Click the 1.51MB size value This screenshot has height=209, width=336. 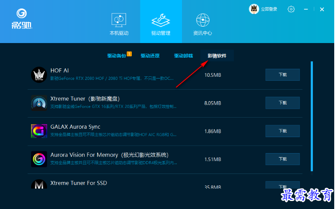(213, 159)
